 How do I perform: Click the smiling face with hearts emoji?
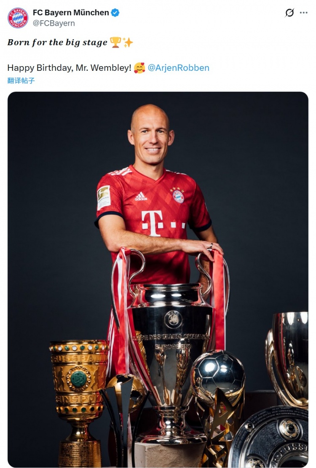point(139,68)
